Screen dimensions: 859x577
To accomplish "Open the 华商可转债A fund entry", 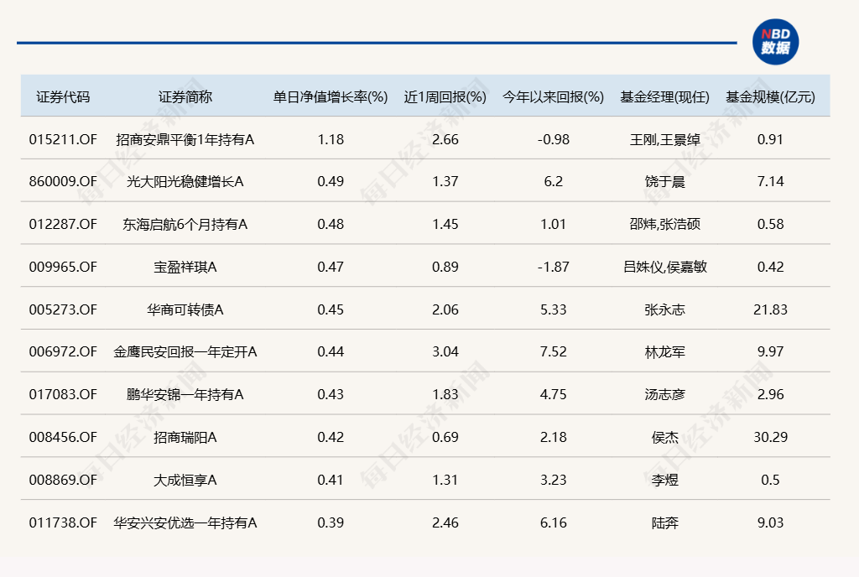I will click(185, 309).
